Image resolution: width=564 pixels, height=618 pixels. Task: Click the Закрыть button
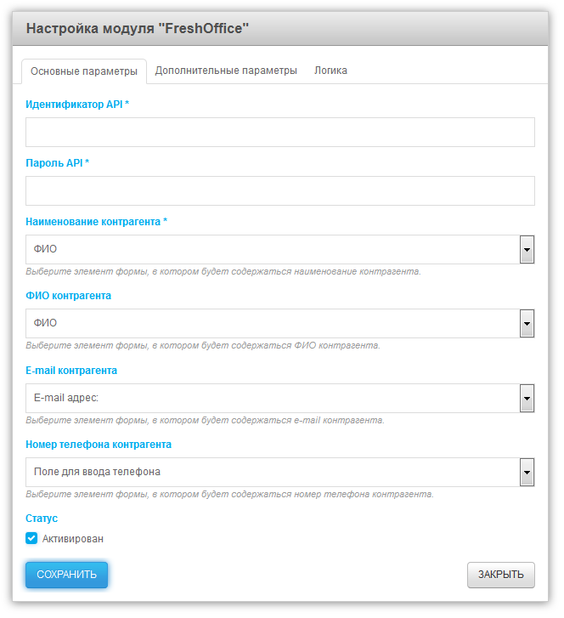point(500,575)
